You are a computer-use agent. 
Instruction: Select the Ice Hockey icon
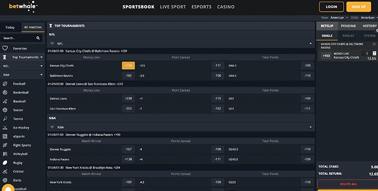click(x=5, y=128)
